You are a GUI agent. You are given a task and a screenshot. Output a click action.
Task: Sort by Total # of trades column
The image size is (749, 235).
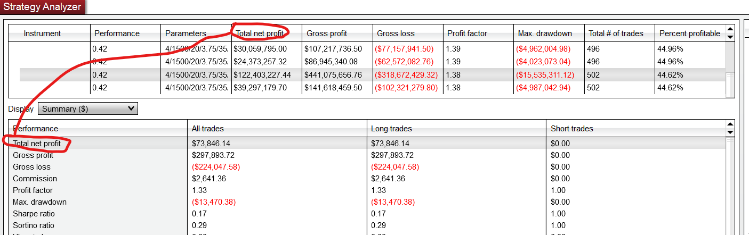coord(616,33)
